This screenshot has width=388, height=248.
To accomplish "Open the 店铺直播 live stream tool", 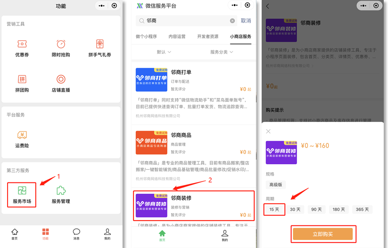I will pyautogui.click(x=61, y=83).
